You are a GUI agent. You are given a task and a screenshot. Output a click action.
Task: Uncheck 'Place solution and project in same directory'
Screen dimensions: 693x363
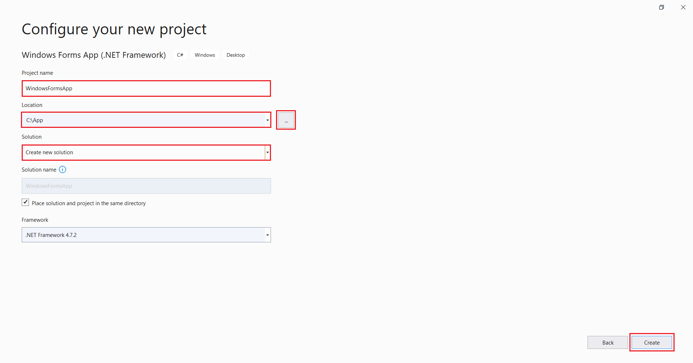click(25, 203)
